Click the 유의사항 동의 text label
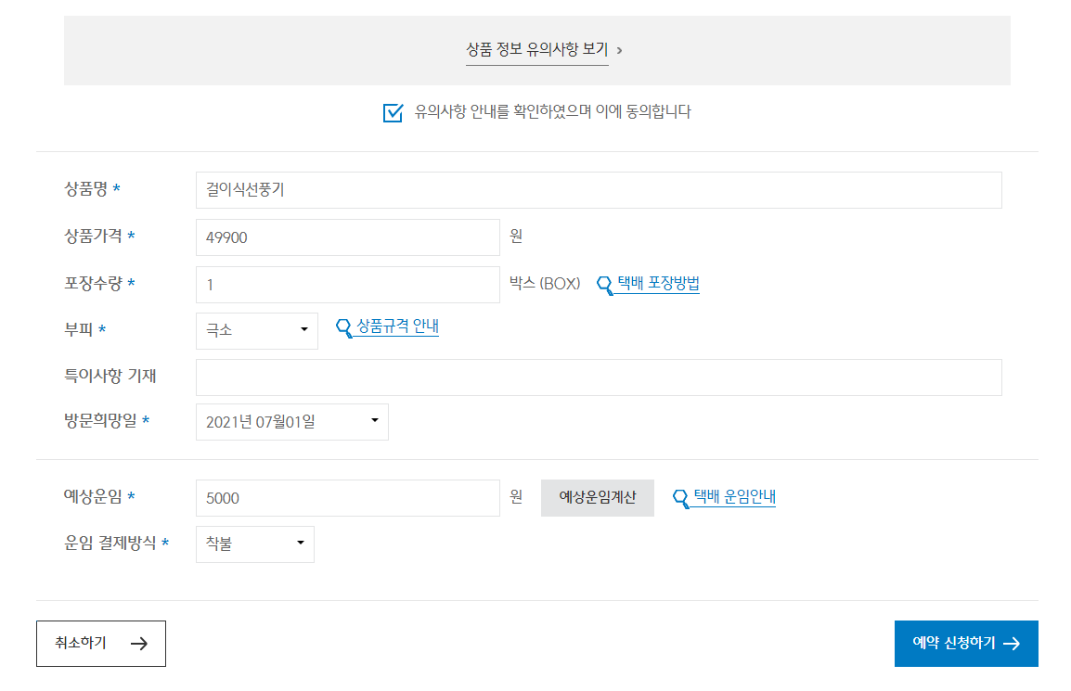 tap(552, 112)
